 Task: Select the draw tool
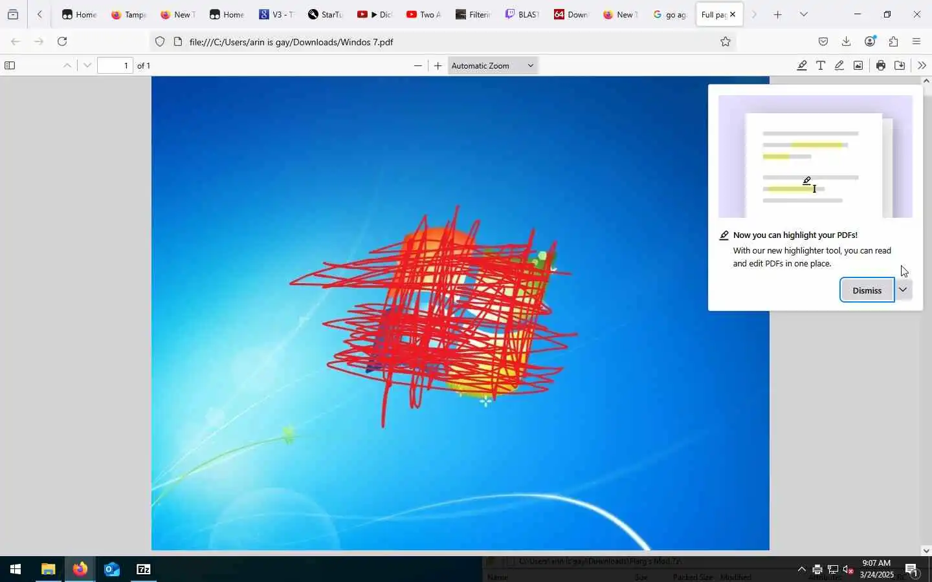[839, 65]
